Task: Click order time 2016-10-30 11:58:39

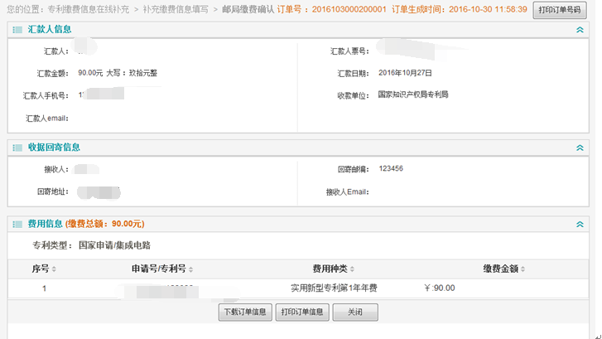Action: click(x=488, y=10)
